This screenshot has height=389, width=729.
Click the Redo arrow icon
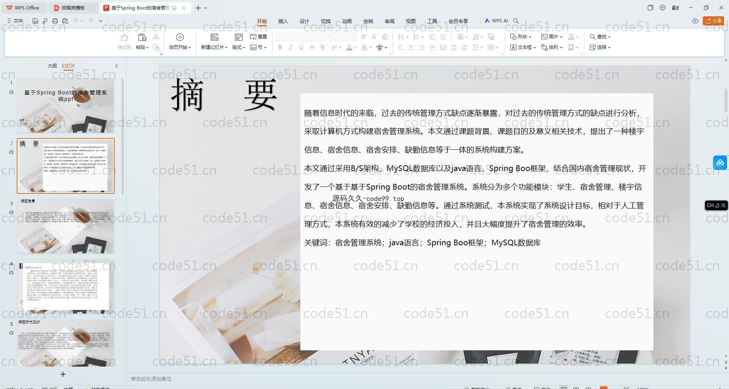91,21
